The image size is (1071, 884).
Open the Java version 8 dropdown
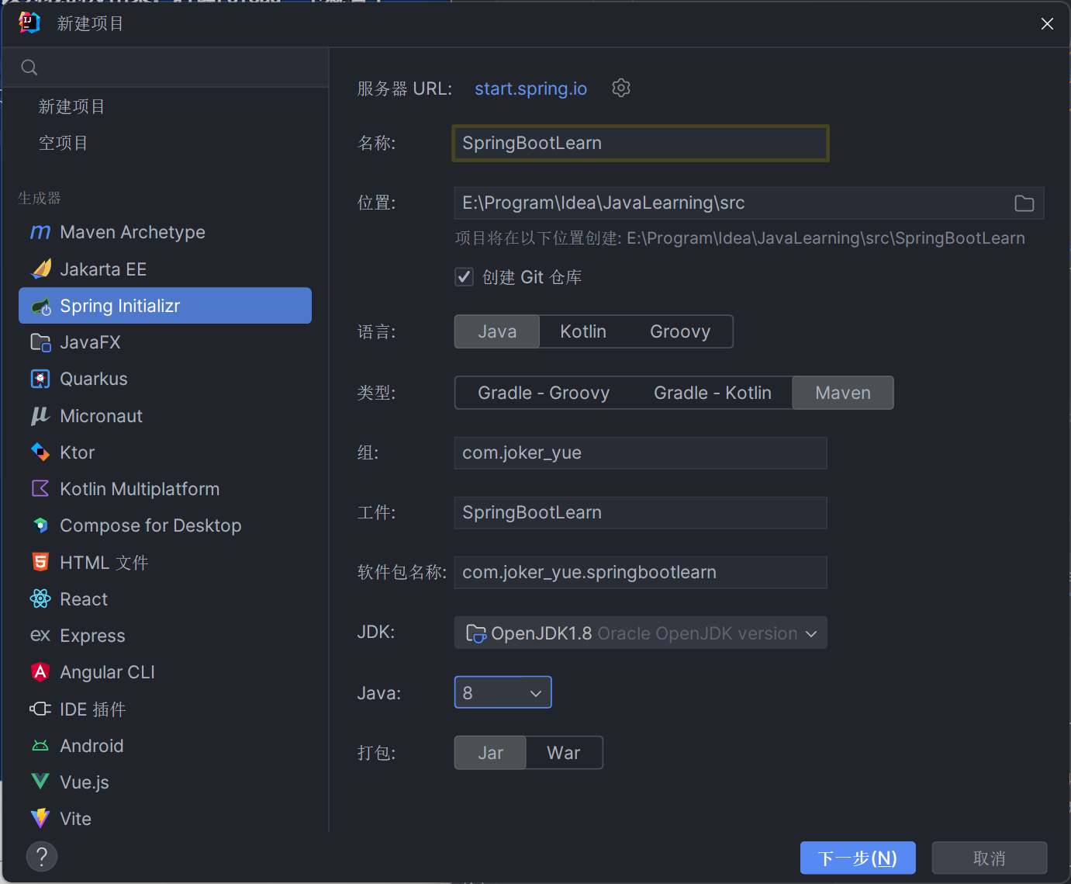(x=503, y=692)
